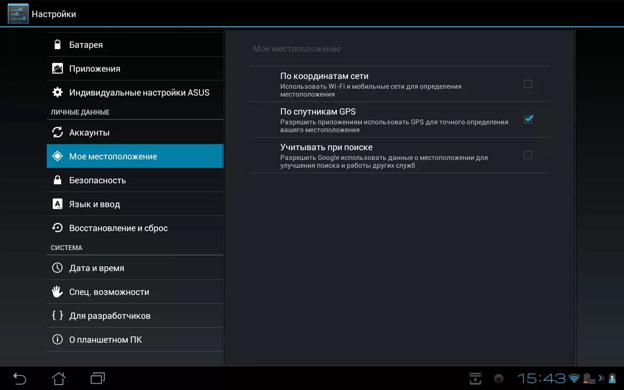Viewport: 624px width, 390px height.
Task: Click the Учитывать при поиске option title
Action: click(326, 147)
